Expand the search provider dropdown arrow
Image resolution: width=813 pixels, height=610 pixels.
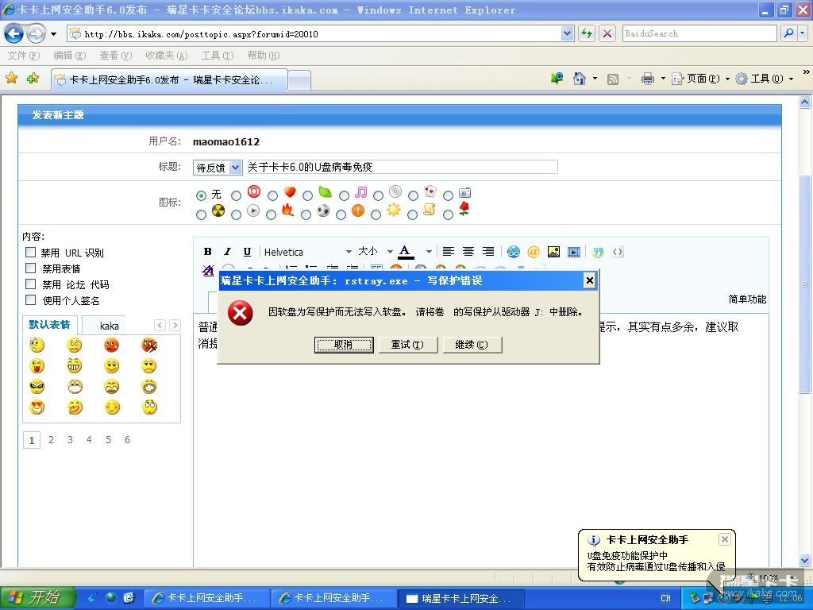803,33
